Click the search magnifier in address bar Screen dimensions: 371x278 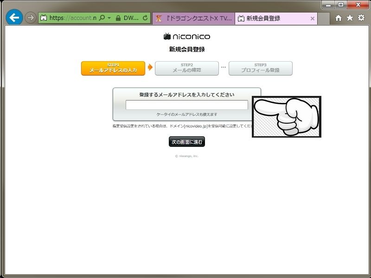[x=102, y=18]
